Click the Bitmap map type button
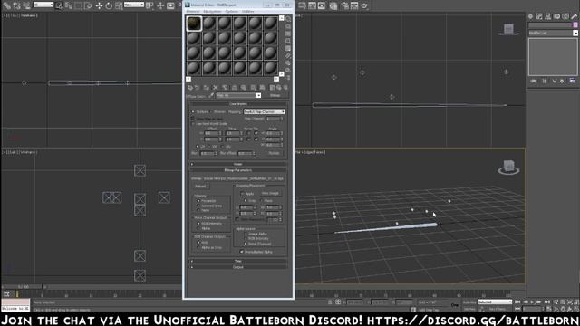This screenshot has height=326, width=580. (275, 95)
